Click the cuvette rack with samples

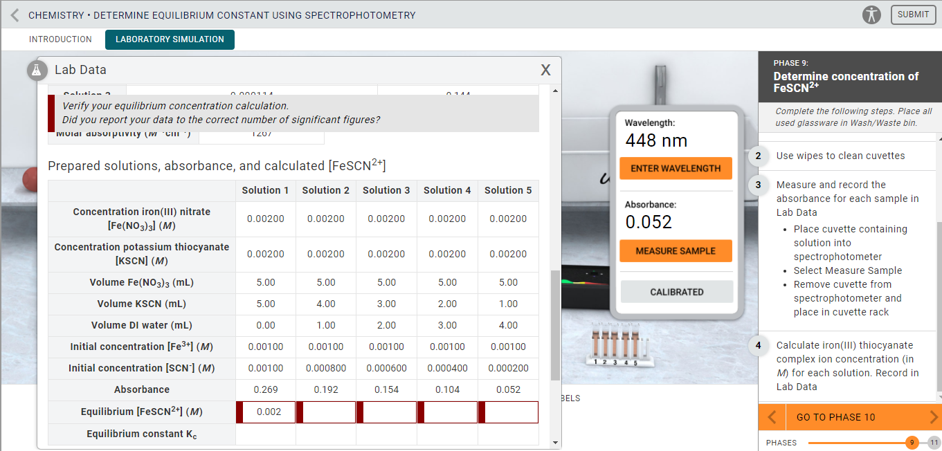point(619,345)
